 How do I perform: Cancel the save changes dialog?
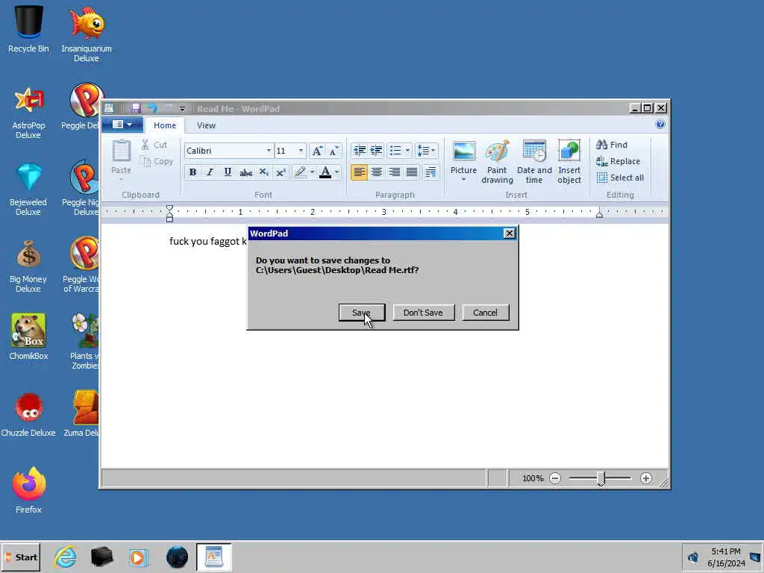click(485, 313)
